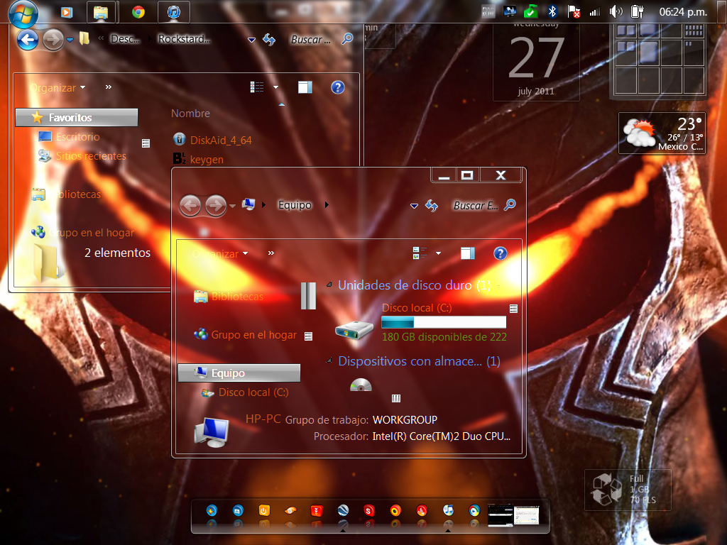Expand arrow after Equipo breadcrumb
The image size is (727, 545).
[327, 205]
